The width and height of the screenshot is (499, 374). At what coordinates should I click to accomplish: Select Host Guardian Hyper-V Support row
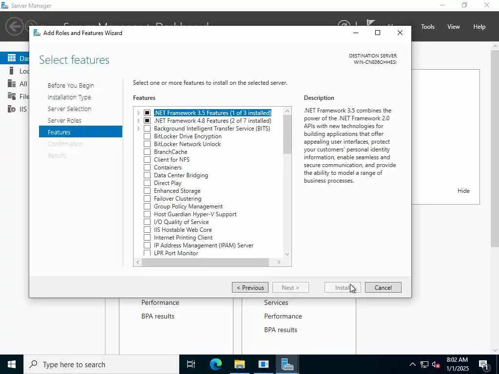[195, 214]
